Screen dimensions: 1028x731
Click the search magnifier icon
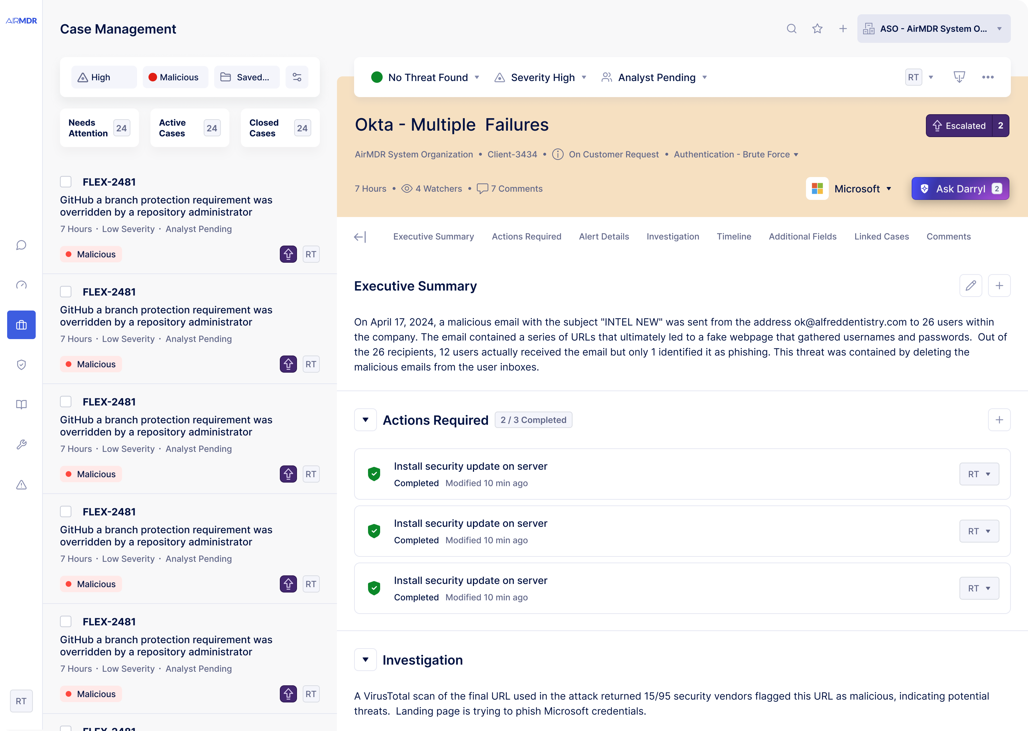[792, 28]
